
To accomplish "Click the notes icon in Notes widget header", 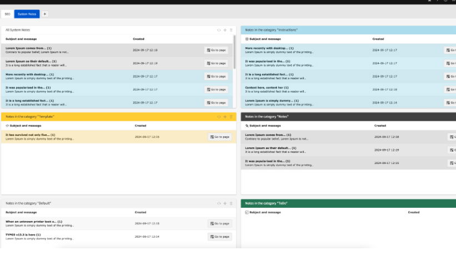I will (x=247, y=126).
